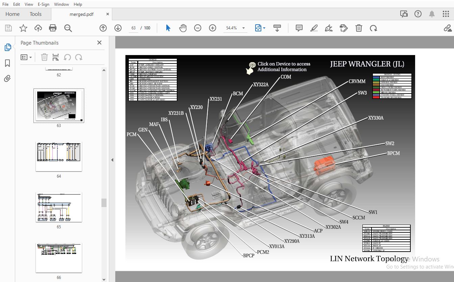Select the highlight text pen tool
The image size is (454, 282).
[314, 28]
